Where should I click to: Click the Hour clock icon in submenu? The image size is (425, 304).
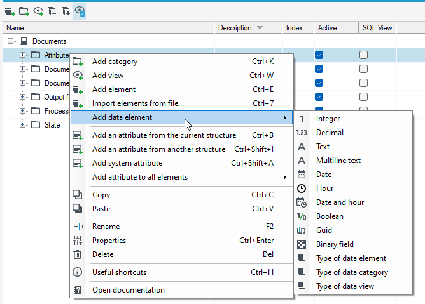(302, 188)
